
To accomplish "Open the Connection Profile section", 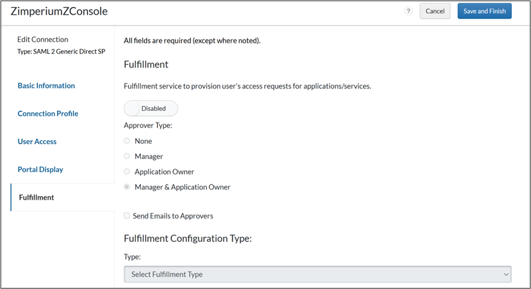I will tap(48, 113).
